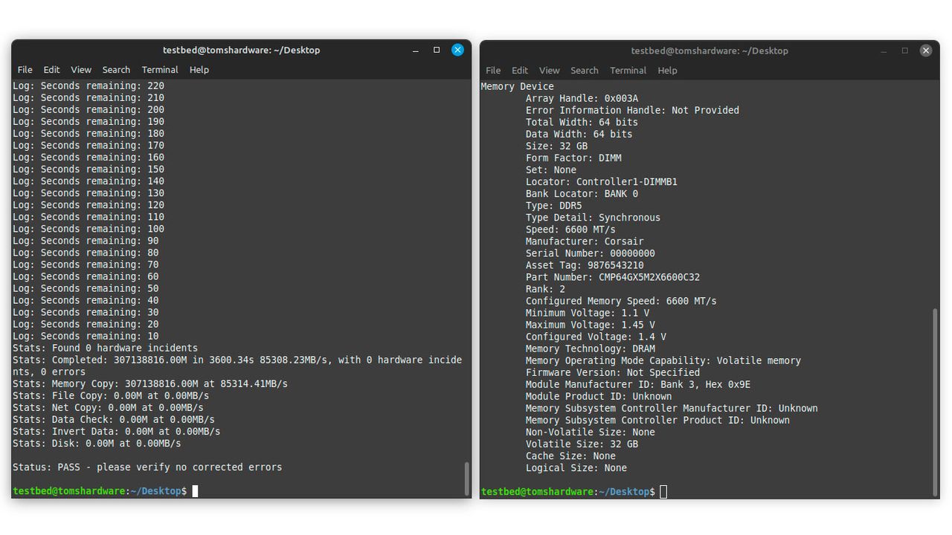Click 'Status: PASS - please verify no corrected errors'

[x=147, y=467]
